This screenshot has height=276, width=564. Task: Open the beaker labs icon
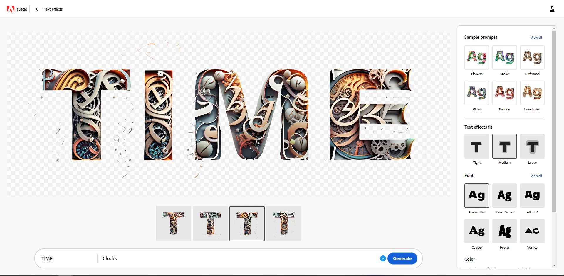coord(552,9)
